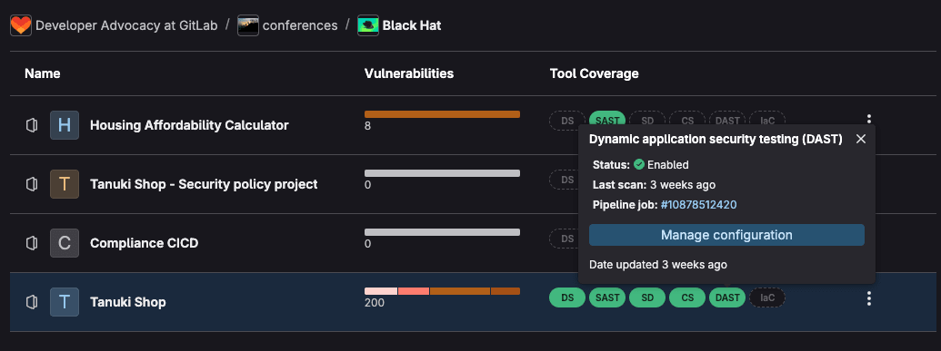Click the conferences group avatar in breadcrumb
The height and width of the screenshot is (351, 941).
(248, 25)
